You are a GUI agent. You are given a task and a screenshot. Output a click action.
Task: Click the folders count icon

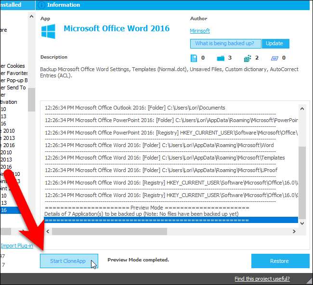click(x=221, y=58)
